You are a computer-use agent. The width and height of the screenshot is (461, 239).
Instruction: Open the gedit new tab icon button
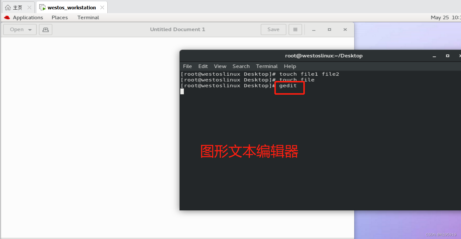pos(46,30)
